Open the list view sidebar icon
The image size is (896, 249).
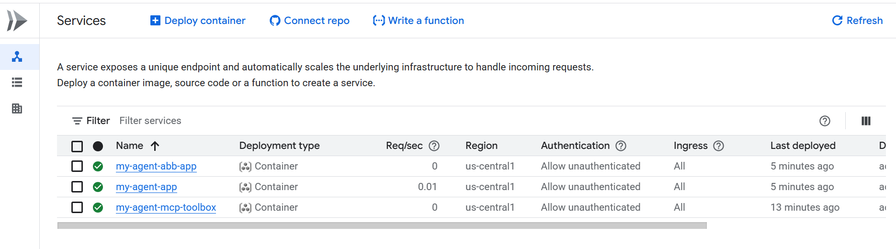click(x=17, y=82)
